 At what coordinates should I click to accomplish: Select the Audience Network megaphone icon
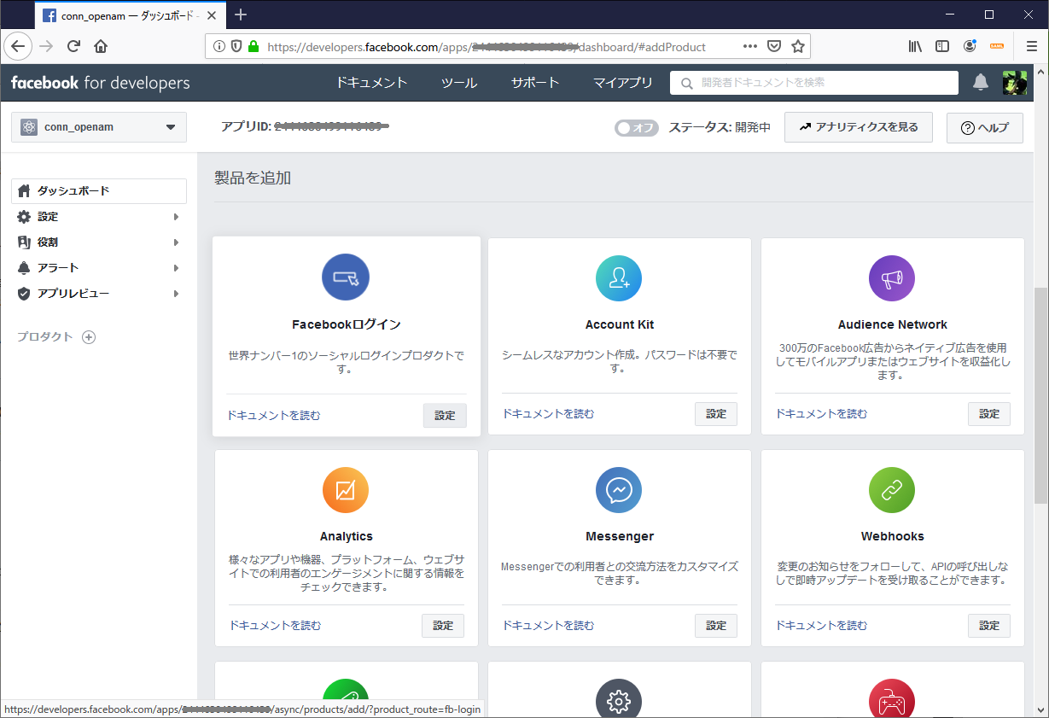(891, 277)
